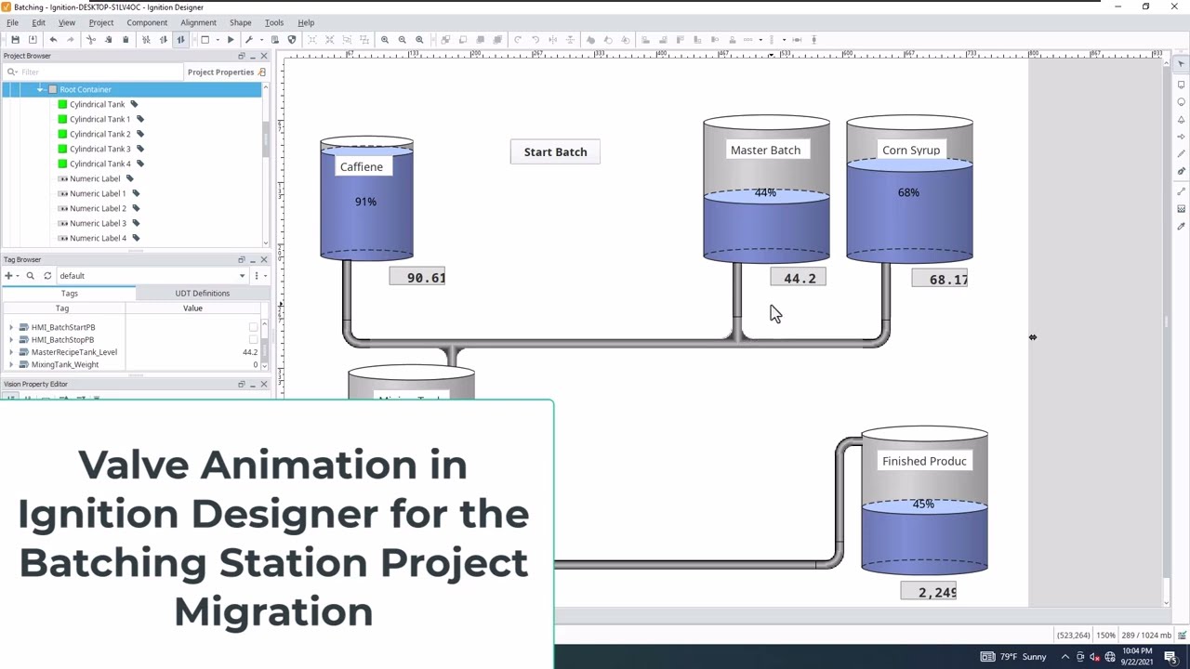Click the Caffiene tank level graphic

coord(366,198)
